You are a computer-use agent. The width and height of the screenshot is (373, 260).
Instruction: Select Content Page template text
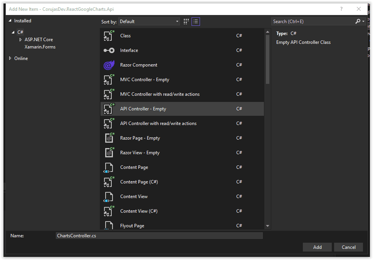coord(134,167)
